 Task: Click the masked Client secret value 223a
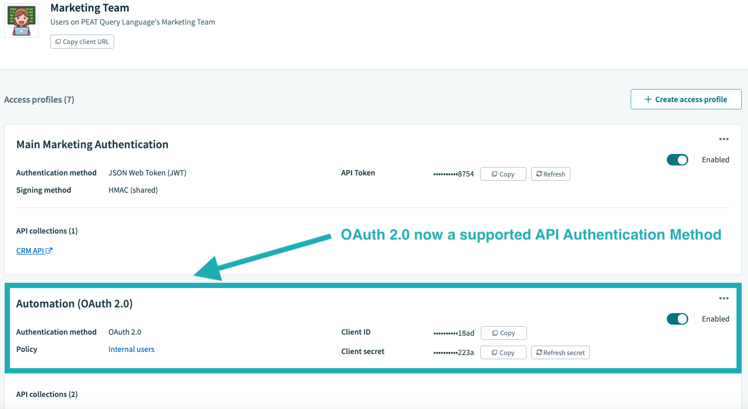click(454, 352)
